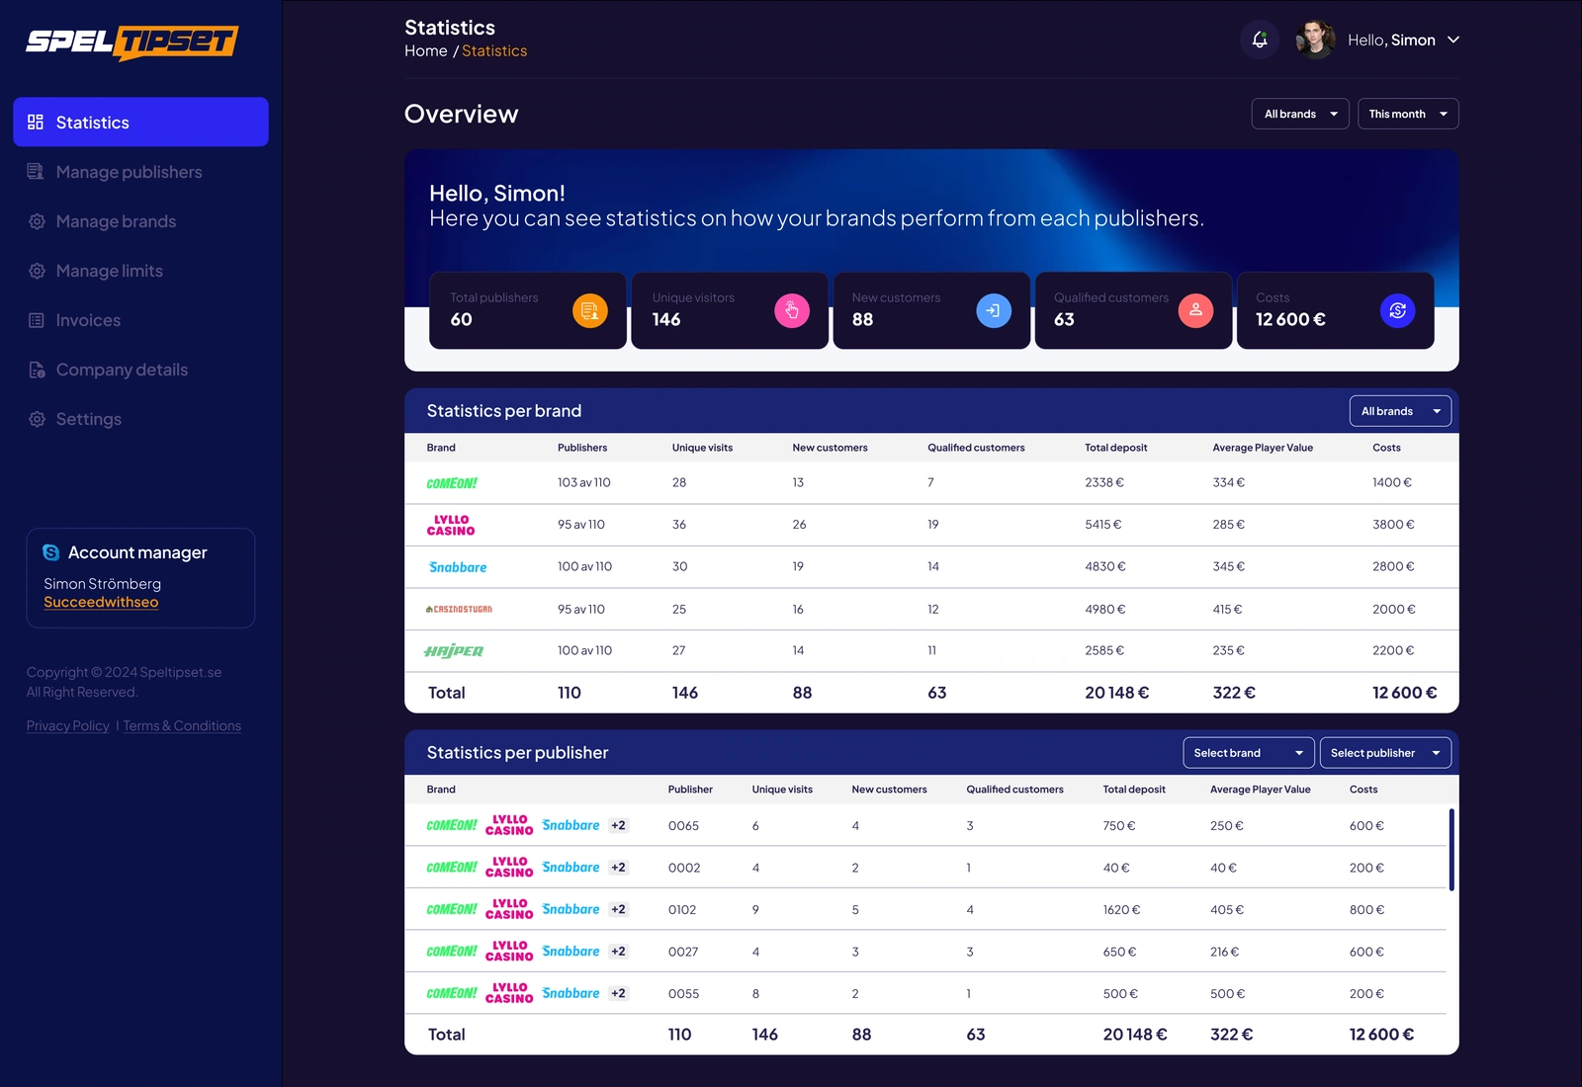1582x1087 pixels.
Task: Click the Average Player Value header in brand table
Action: 1263,448
